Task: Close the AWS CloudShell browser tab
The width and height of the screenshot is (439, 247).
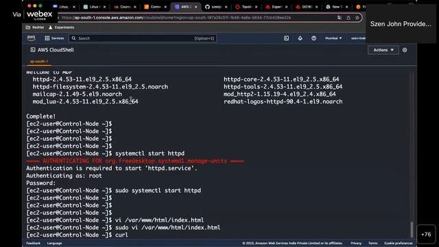Action: (x=195, y=7)
